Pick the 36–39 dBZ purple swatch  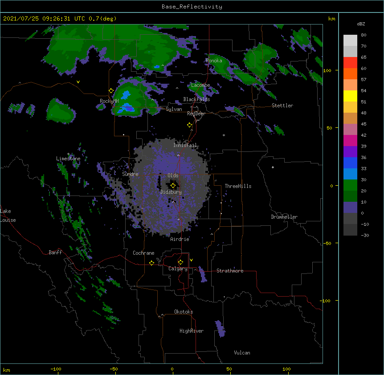coord(350,151)
